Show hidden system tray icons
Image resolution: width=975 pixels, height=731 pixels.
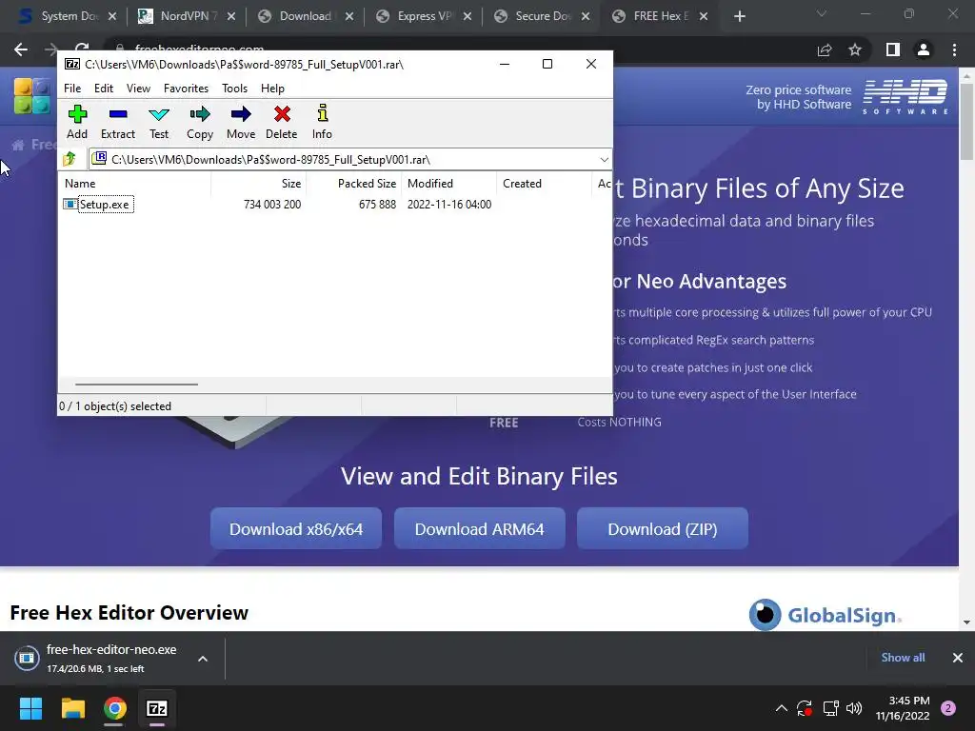click(x=782, y=708)
